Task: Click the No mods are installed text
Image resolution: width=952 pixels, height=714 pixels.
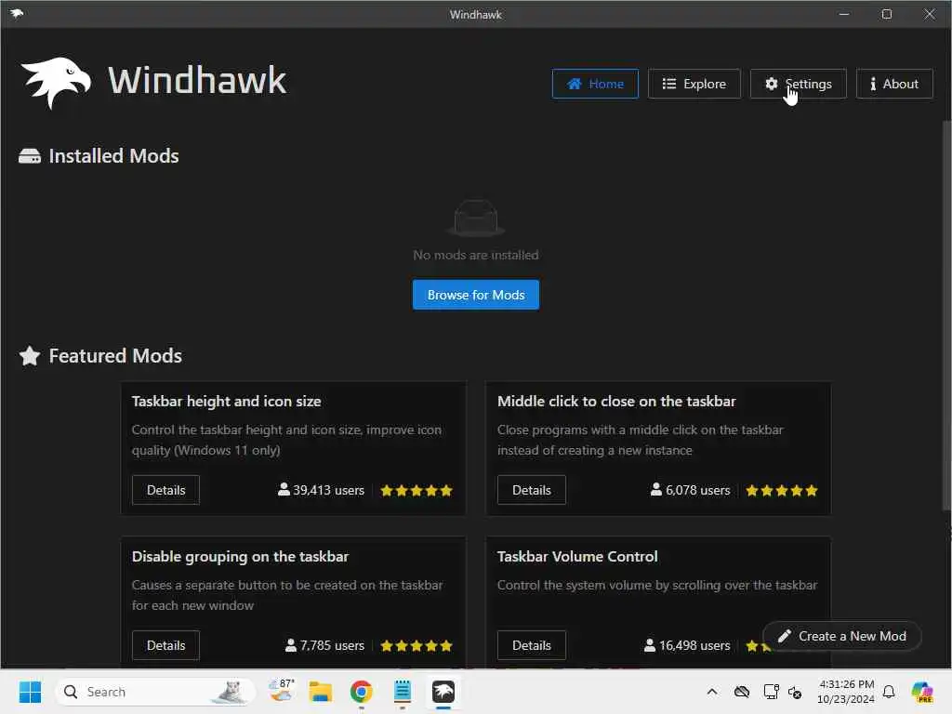Action: click(x=476, y=255)
